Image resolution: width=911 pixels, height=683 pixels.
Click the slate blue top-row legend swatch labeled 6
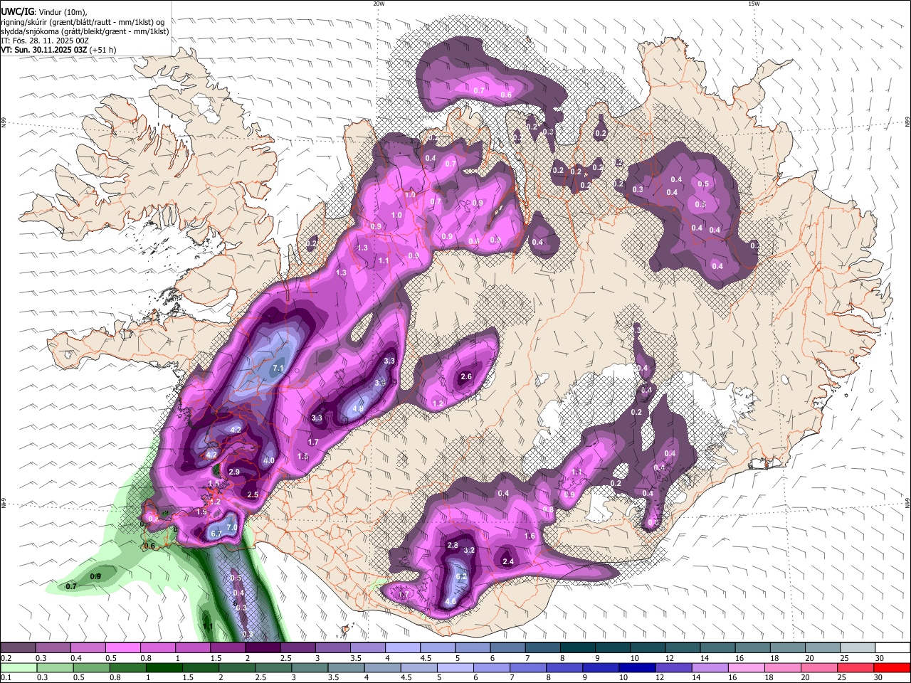[508, 648]
